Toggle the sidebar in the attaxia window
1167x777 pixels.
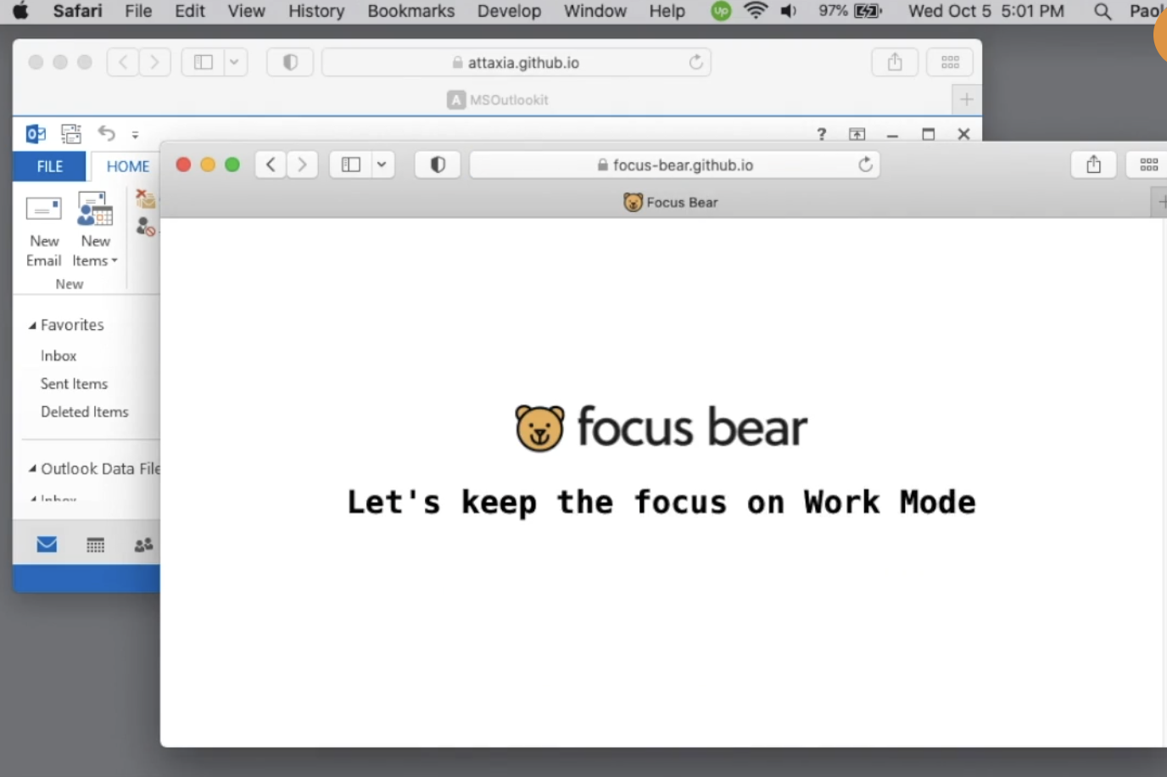pos(203,61)
